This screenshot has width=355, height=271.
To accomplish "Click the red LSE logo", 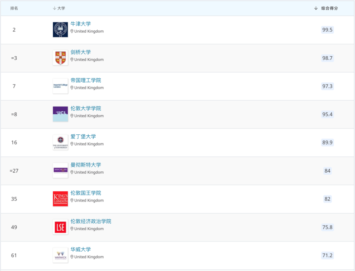I will 60,227.
